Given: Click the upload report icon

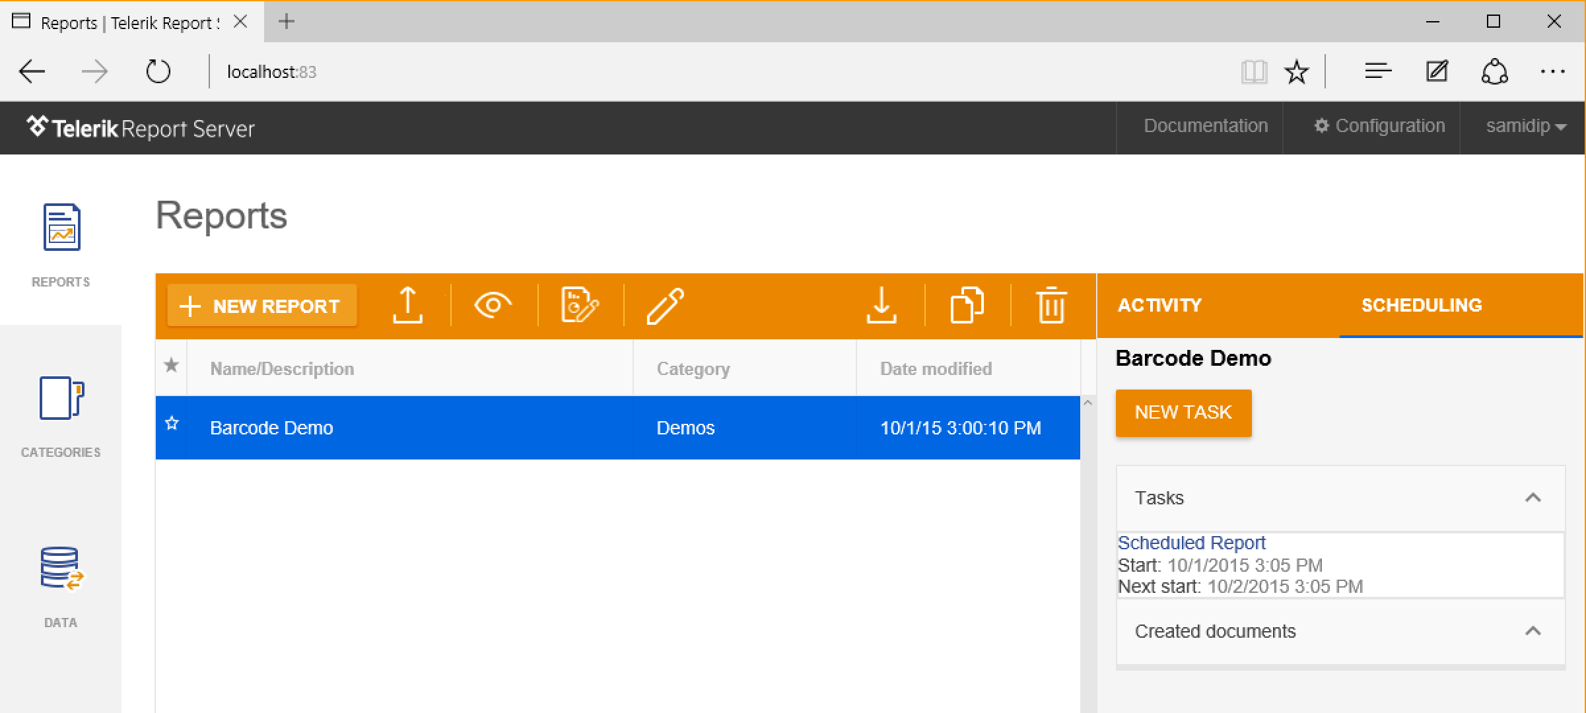Looking at the screenshot, I should pyautogui.click(x=407, y=305).
